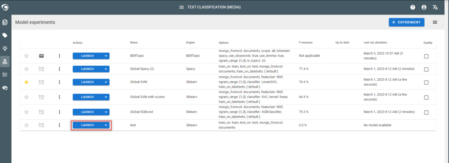Open three-dot menu for Global Spacy (2)
Viewport: 449px width, 163px height.
point(59,69)
